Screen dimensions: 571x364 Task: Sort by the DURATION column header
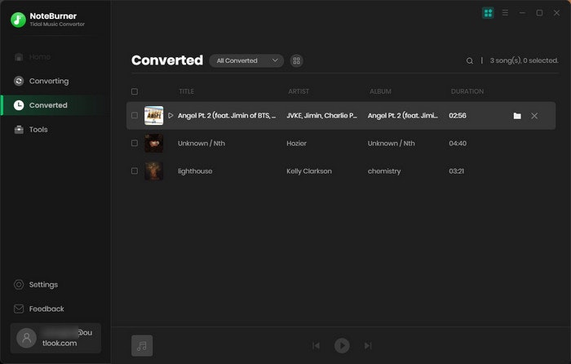pyautogui.click(x=467, y=91)
